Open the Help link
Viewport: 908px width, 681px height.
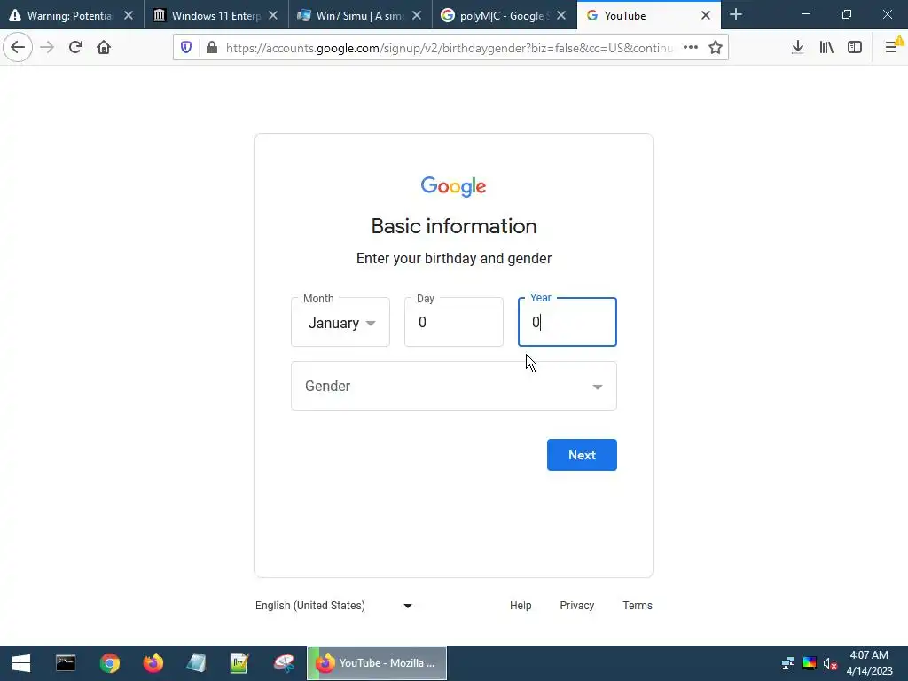tap(521, 606)
